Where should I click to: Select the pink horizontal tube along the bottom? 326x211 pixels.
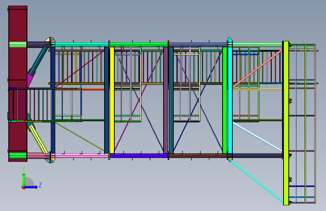tap(82, 155)
